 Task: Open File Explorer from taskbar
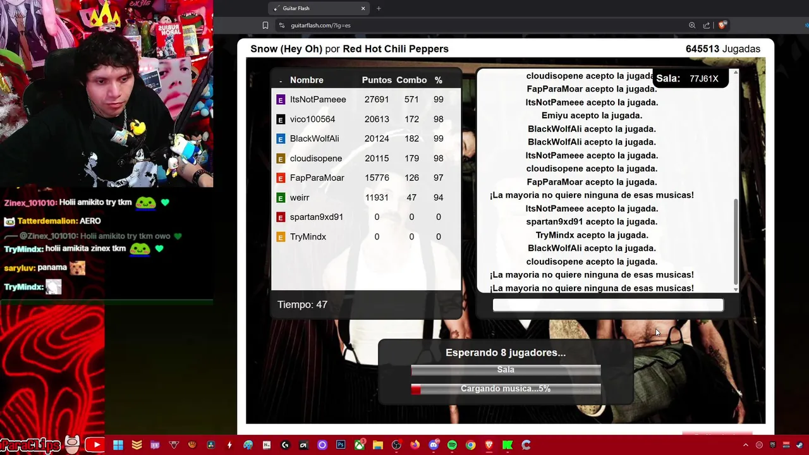point(378,445)
